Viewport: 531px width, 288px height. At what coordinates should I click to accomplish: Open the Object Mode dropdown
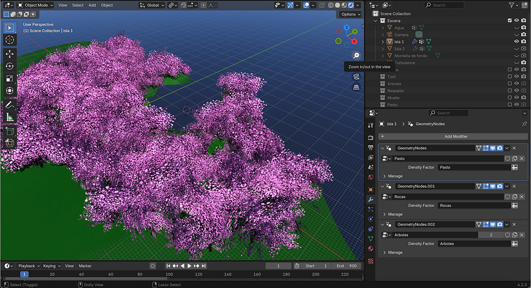[35, 5]
